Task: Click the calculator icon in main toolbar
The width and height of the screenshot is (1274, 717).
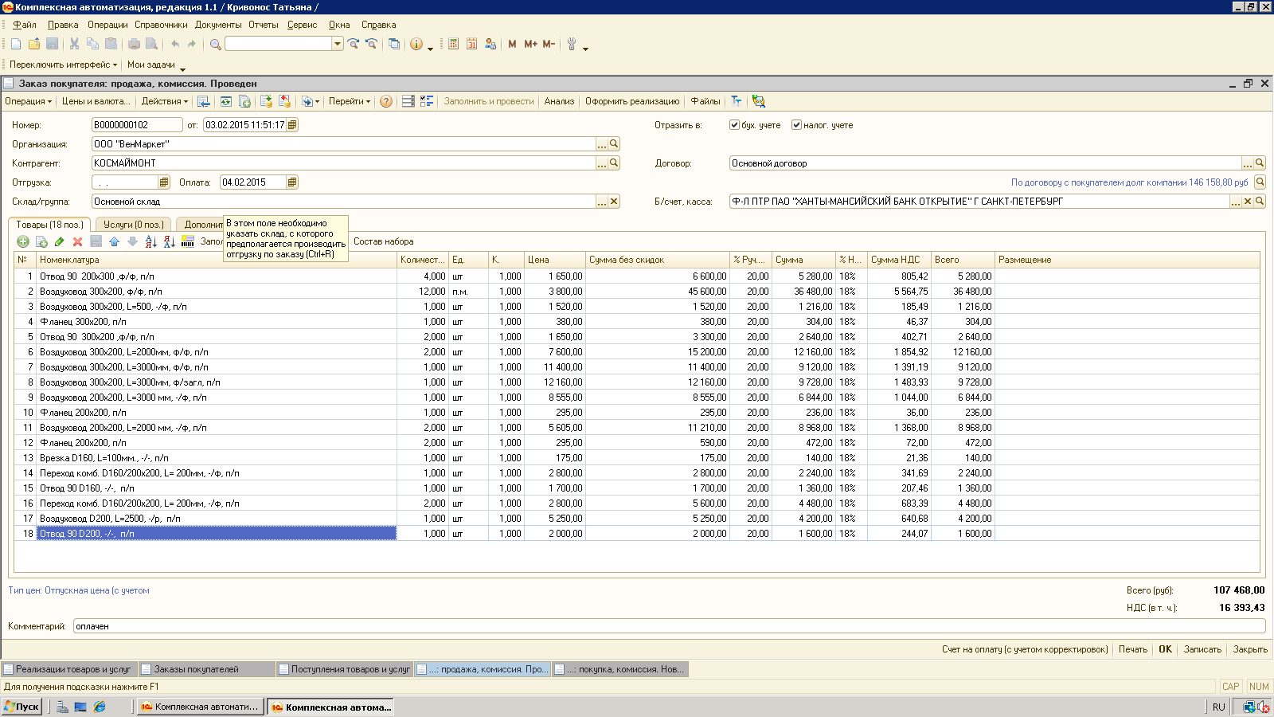Action: (x=453, y=44)
